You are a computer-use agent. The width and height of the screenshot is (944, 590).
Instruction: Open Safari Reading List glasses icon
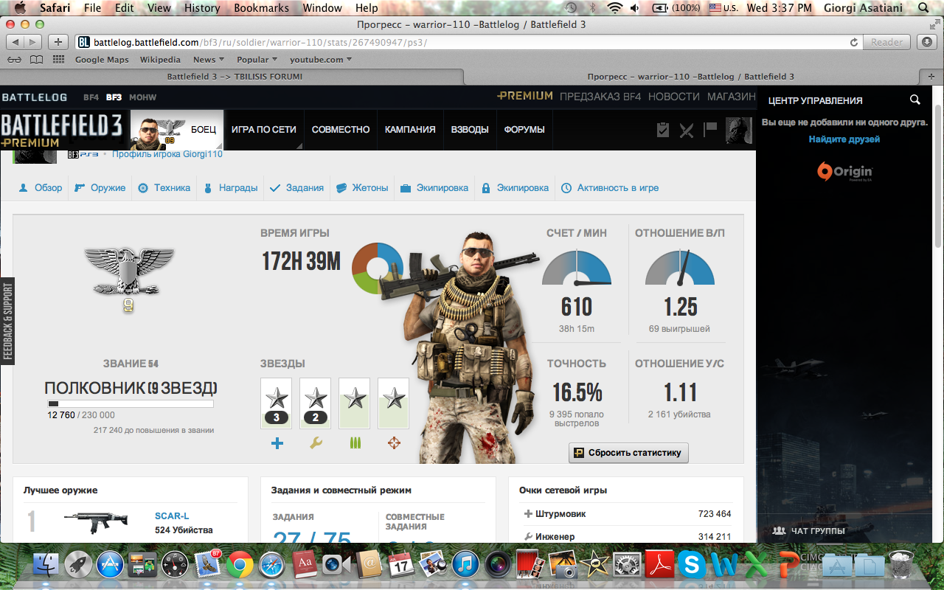[x=14, y=60]
